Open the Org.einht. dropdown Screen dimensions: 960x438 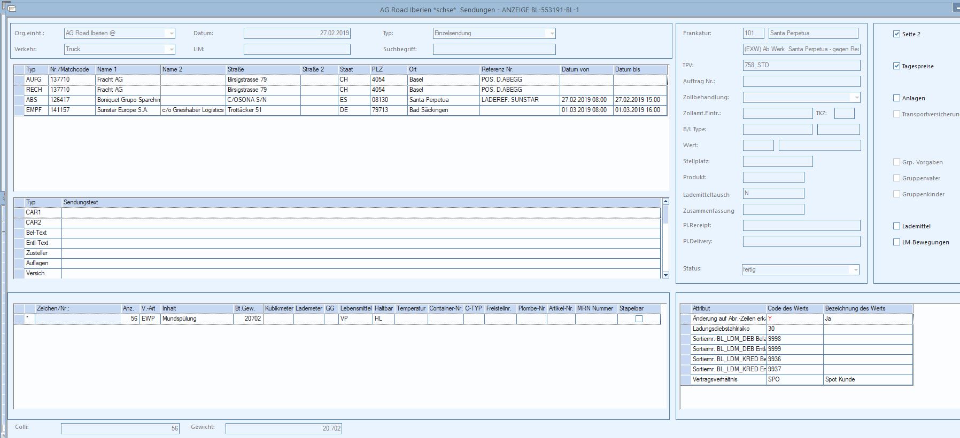coord(171,34)
